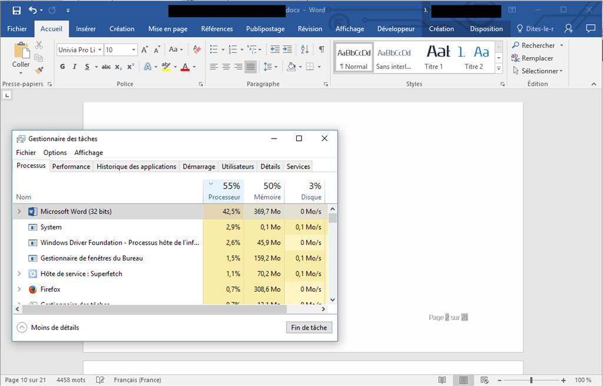Click the Task Manager horizontal scrollbar
Image resolution: width=603 pixels, height=386 pixels.
155,309
